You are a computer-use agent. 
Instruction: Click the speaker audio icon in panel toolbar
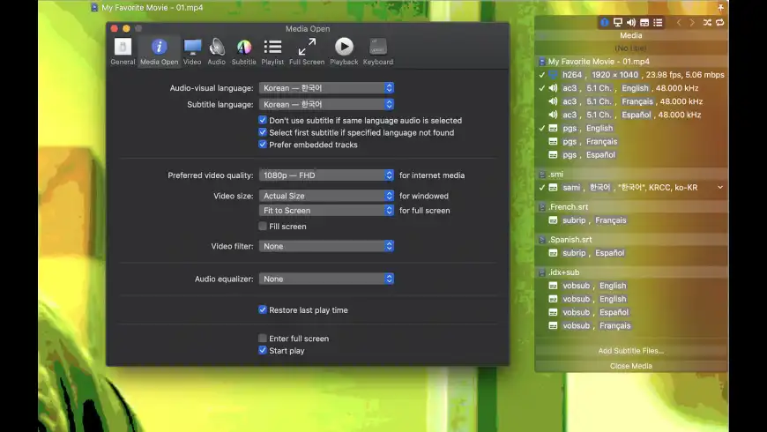(631, 23)
